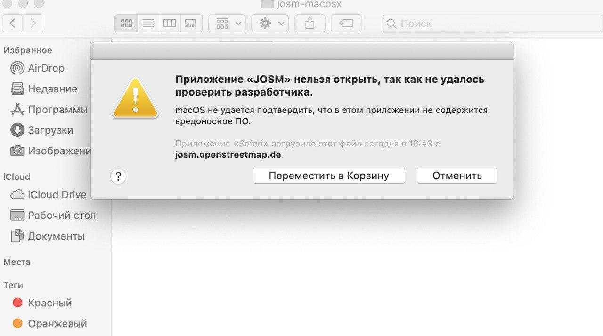Click the macOS malware warning text
This screenshot has width=603, height=336.
tap(331, 116)
